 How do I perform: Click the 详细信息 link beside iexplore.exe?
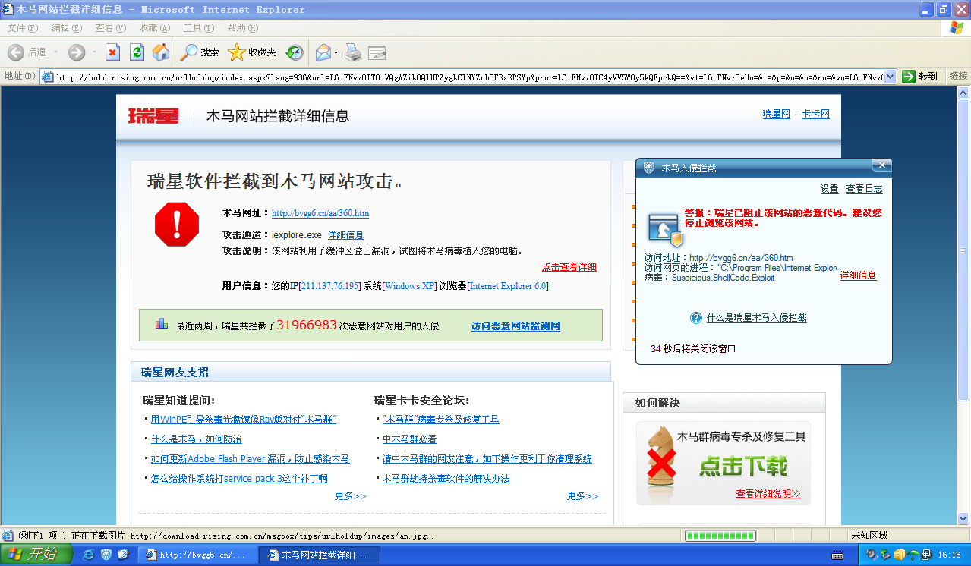click(x=346, y=235)
